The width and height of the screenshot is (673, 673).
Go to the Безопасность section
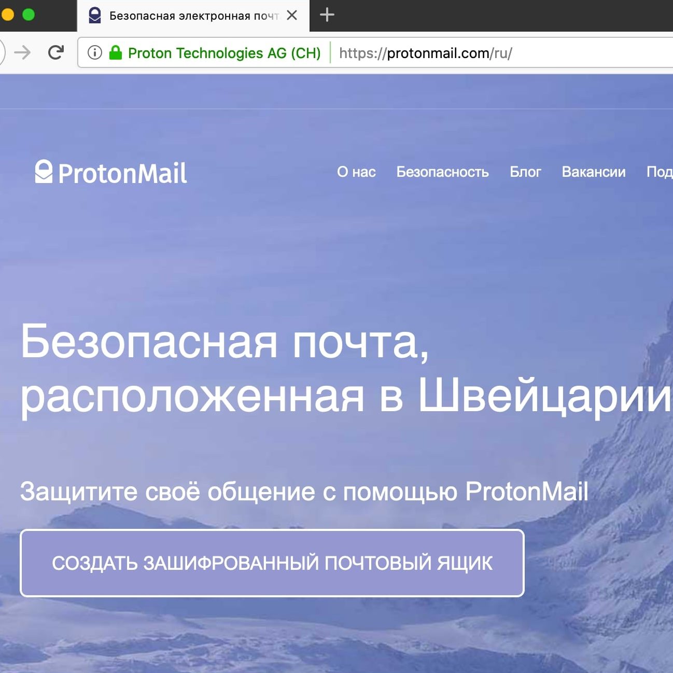coord(442,172)
